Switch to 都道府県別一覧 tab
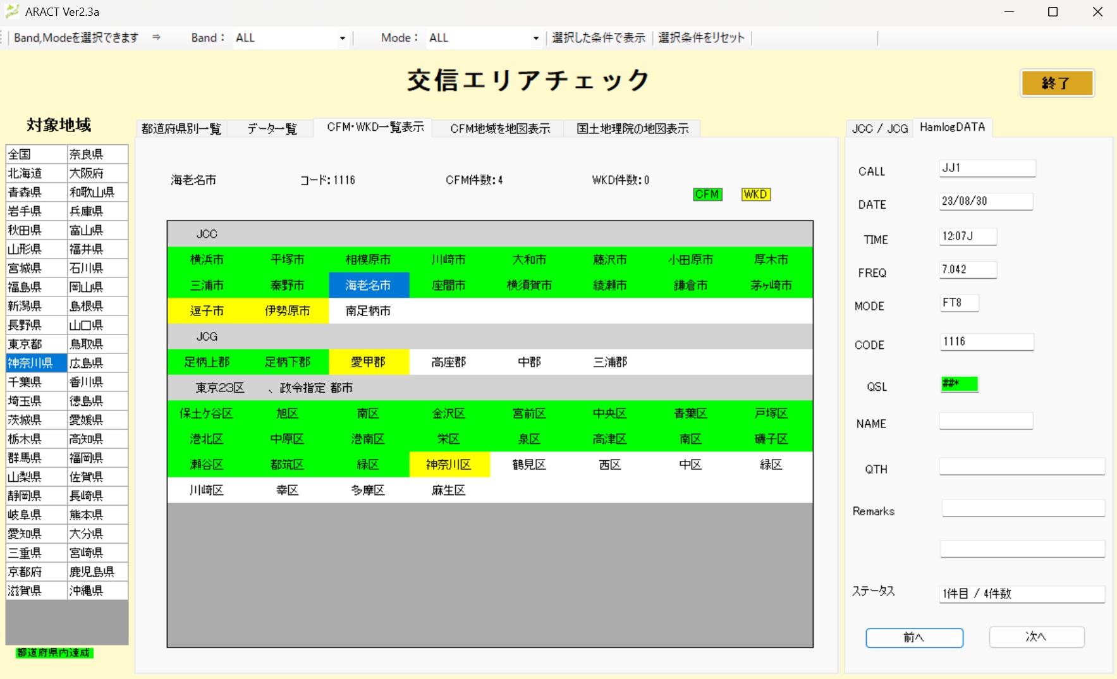Viewport: 1117px width, 679px height. 181,128
